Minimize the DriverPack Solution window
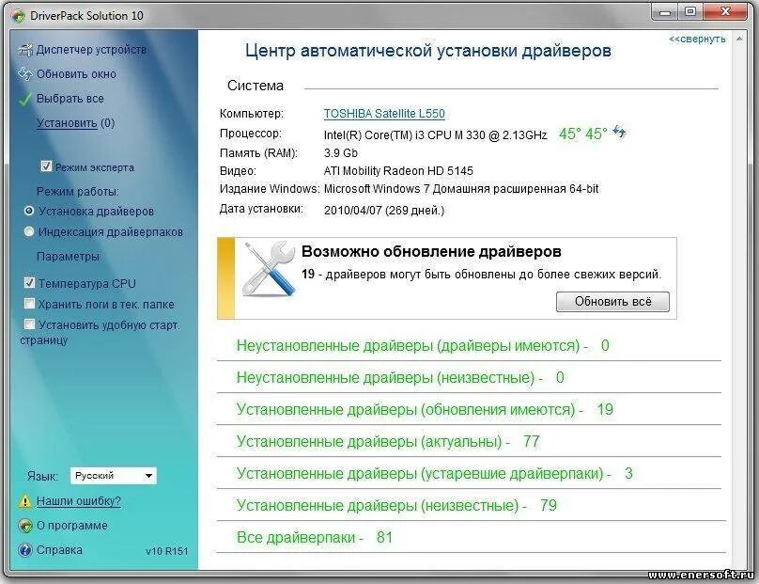The image size is (759, 584). (x=665, y=12)
